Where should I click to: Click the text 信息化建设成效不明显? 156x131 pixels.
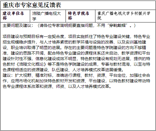point(56,59)
